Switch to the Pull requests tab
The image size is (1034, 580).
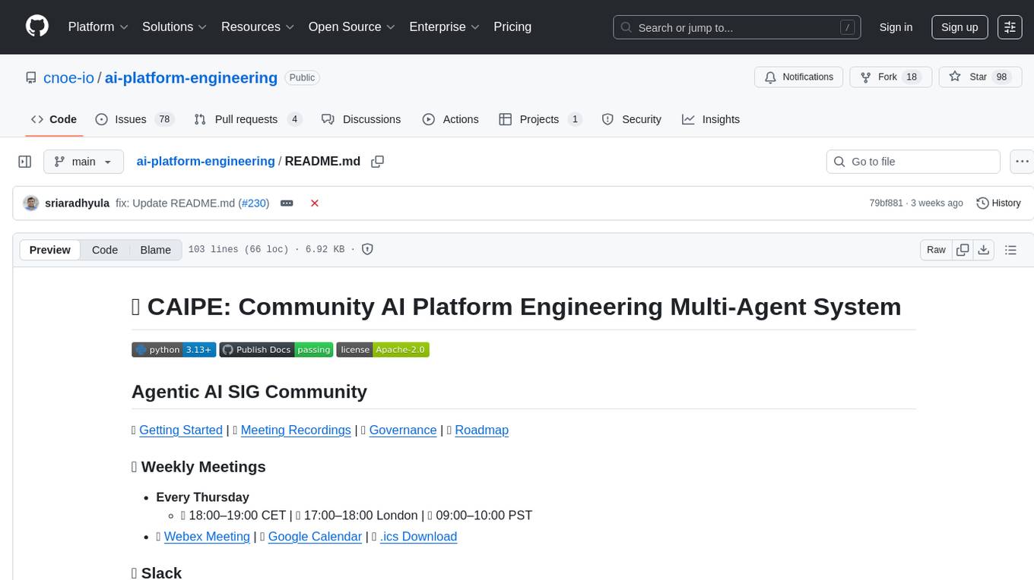248,119
